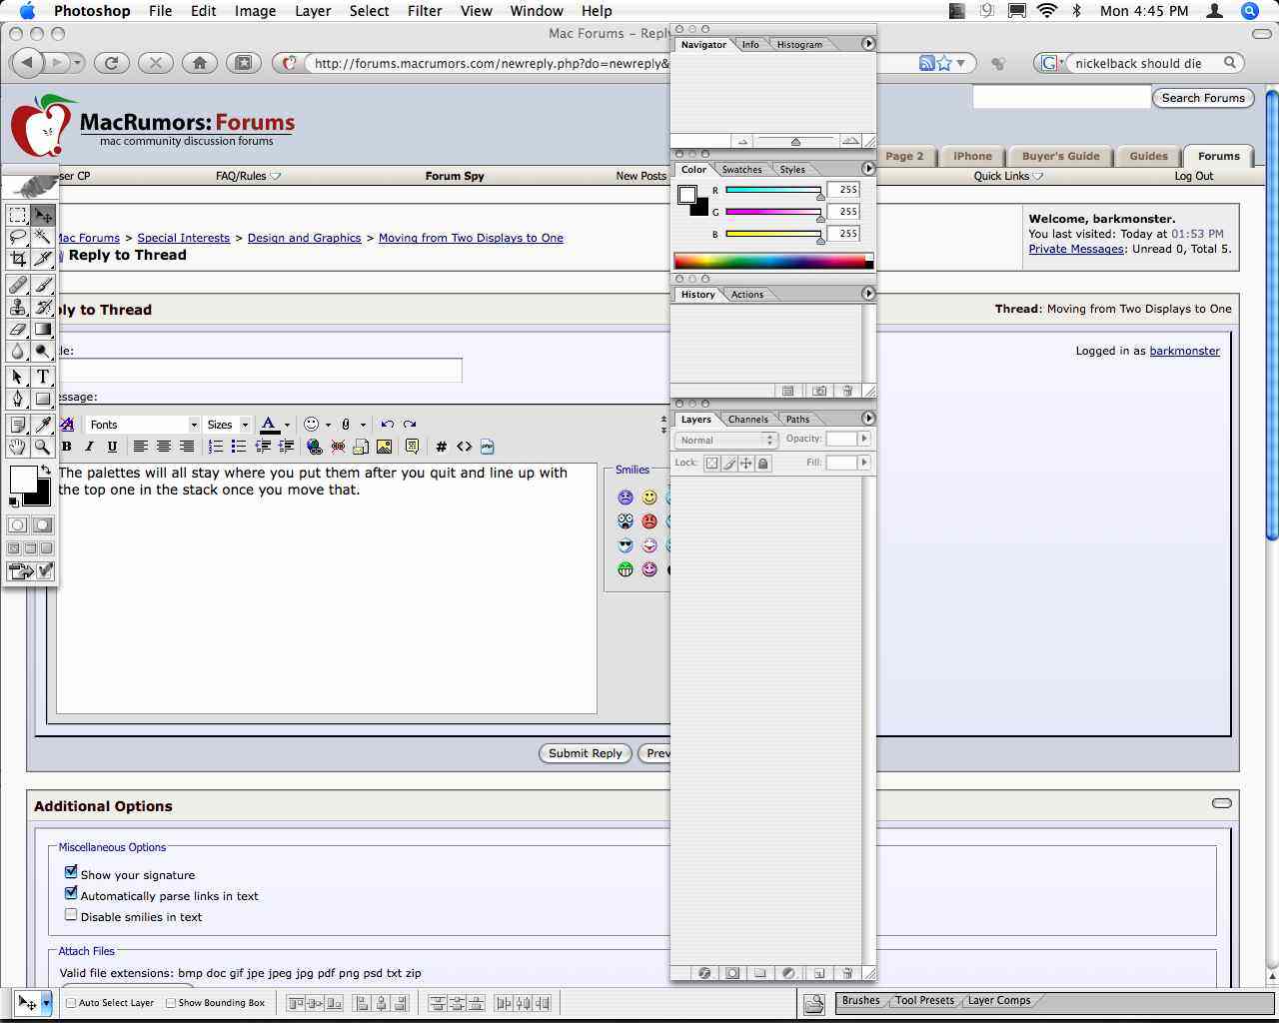Click the Log Out link
The height and width of the screenshot is (1023, 1279).
click(x=1193, y=176)
